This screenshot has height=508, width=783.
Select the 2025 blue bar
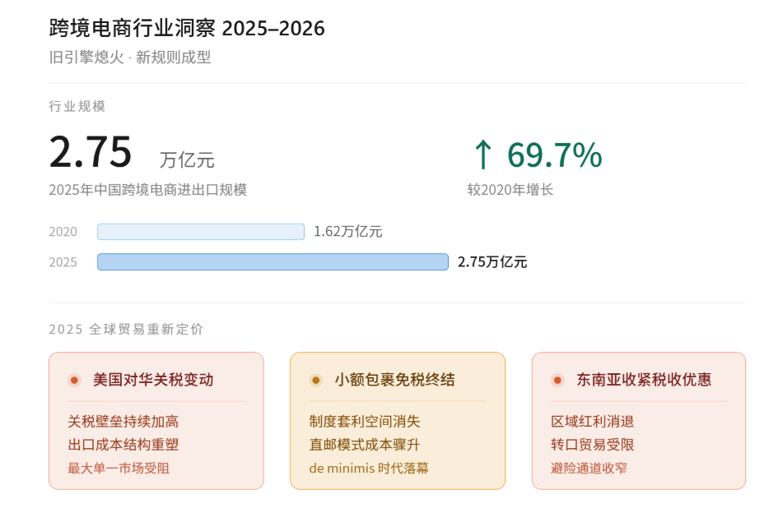(x=273, y=262)
